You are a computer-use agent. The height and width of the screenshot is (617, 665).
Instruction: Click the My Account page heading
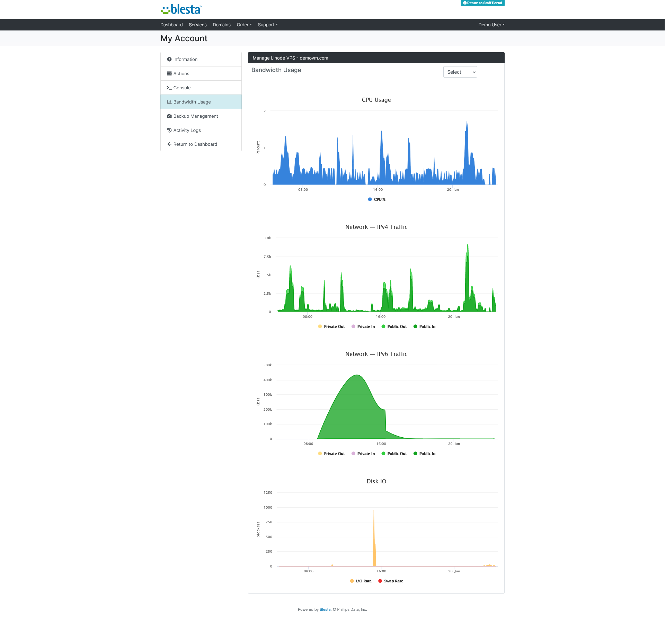[184, 38]
